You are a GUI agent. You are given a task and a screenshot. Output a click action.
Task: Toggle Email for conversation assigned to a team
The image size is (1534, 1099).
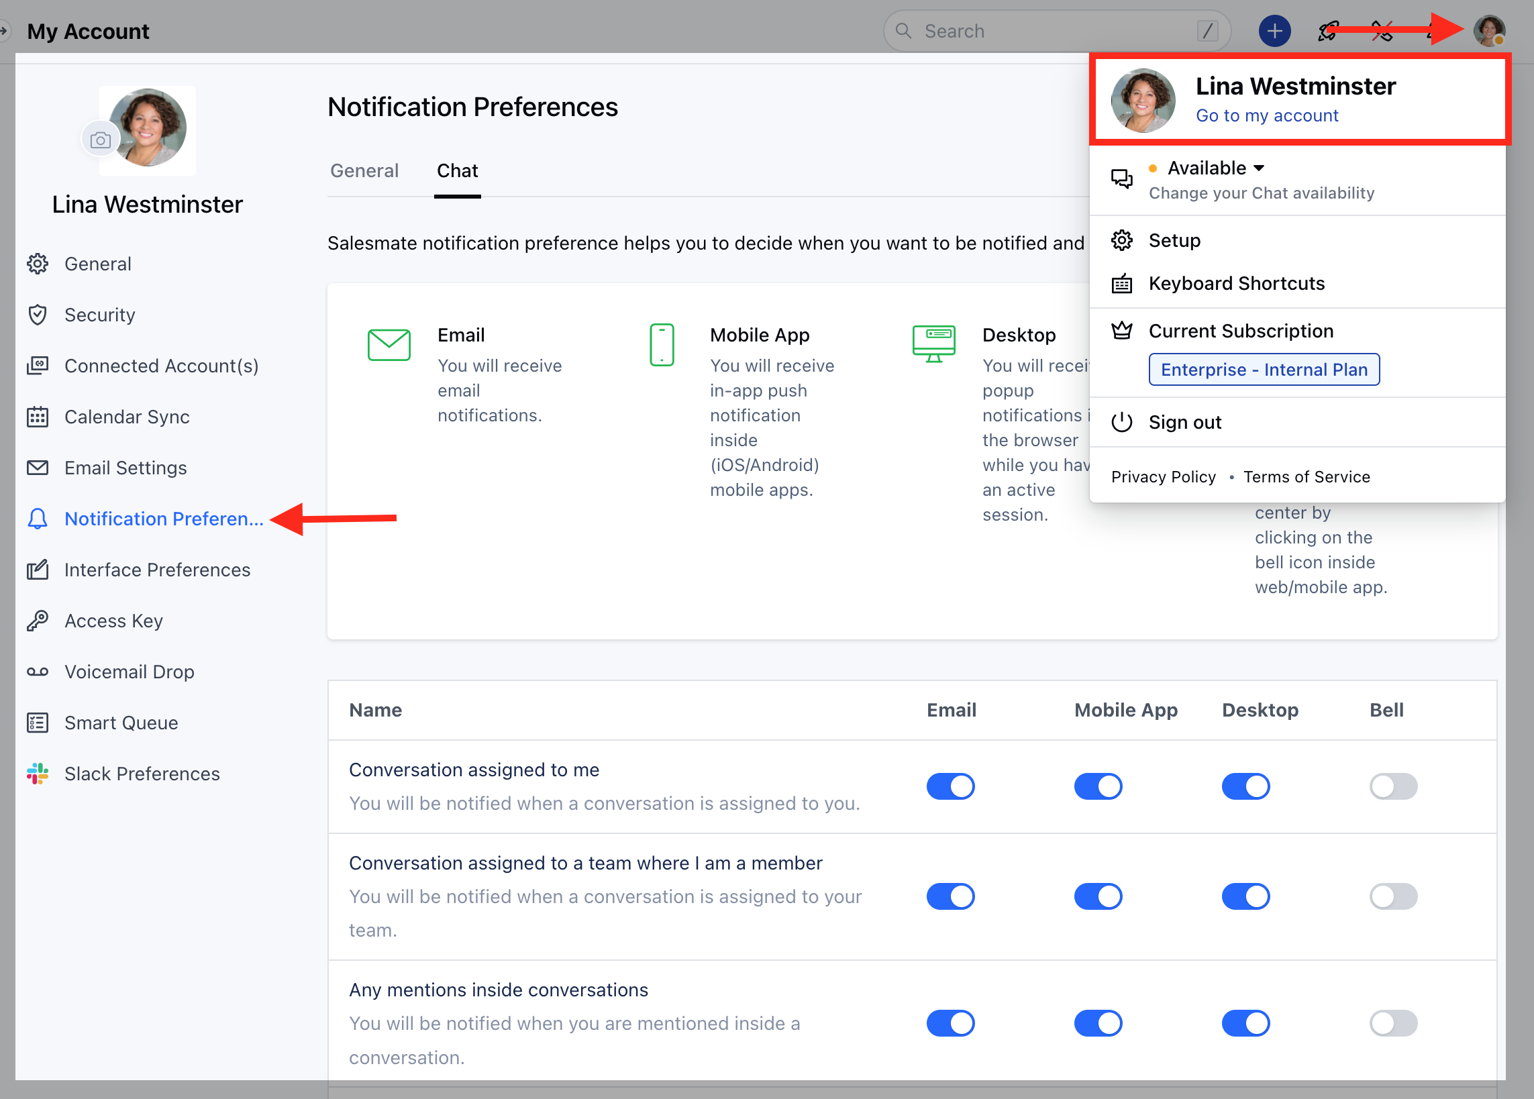(951, 897)
